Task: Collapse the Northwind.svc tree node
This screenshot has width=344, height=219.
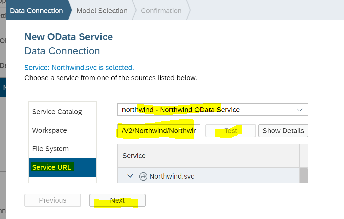Action: (x=130, y=176)
